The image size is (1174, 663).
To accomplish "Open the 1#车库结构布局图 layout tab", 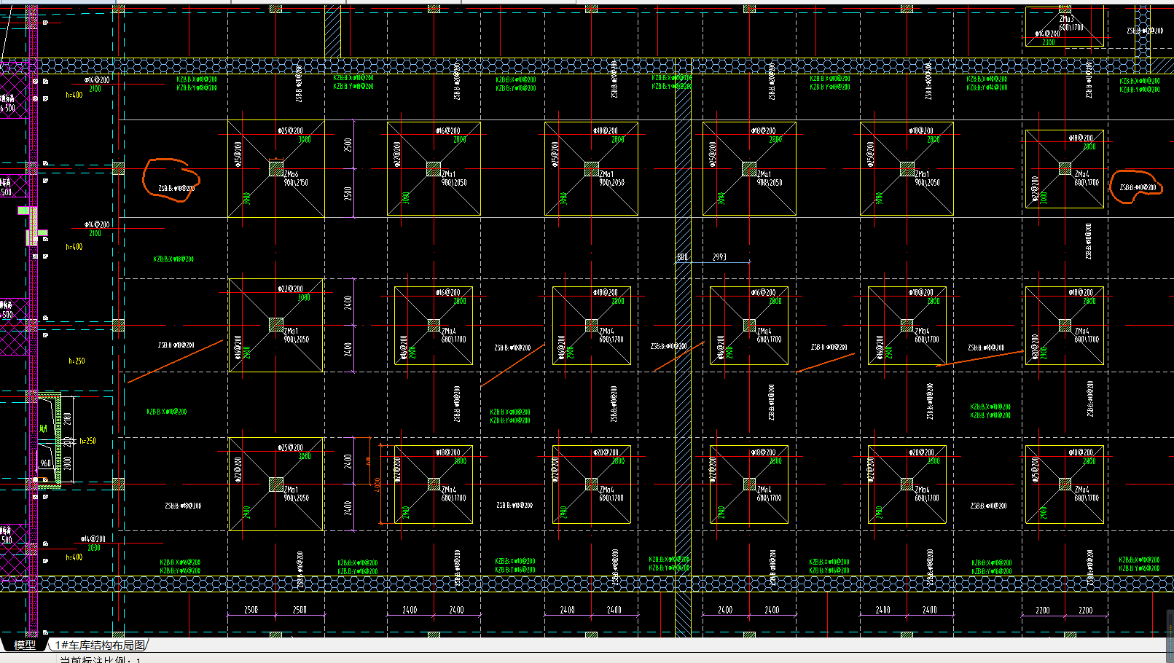I will click(101, 645).
